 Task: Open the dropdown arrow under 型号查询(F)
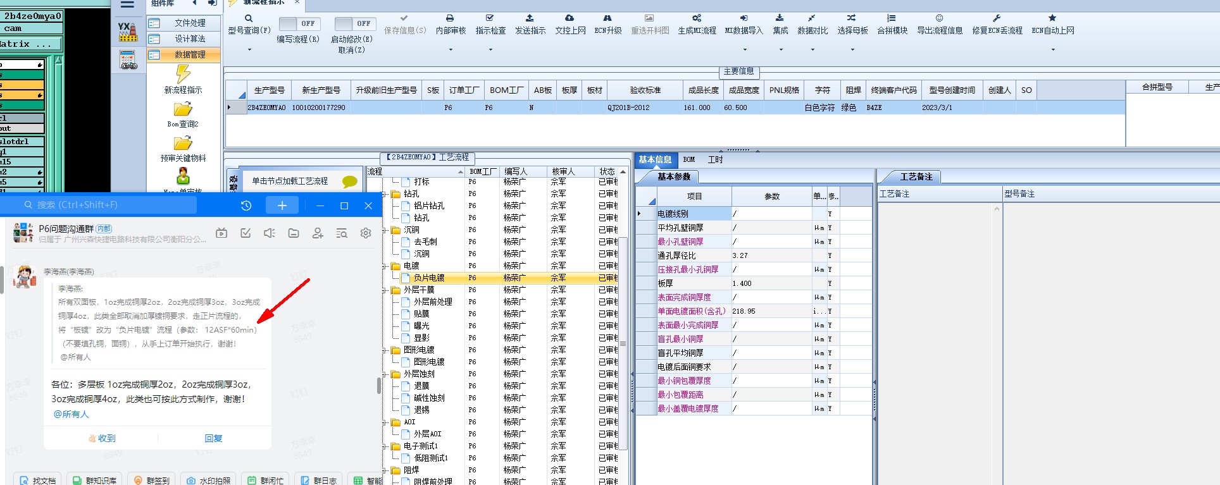(x=249, y=49)
